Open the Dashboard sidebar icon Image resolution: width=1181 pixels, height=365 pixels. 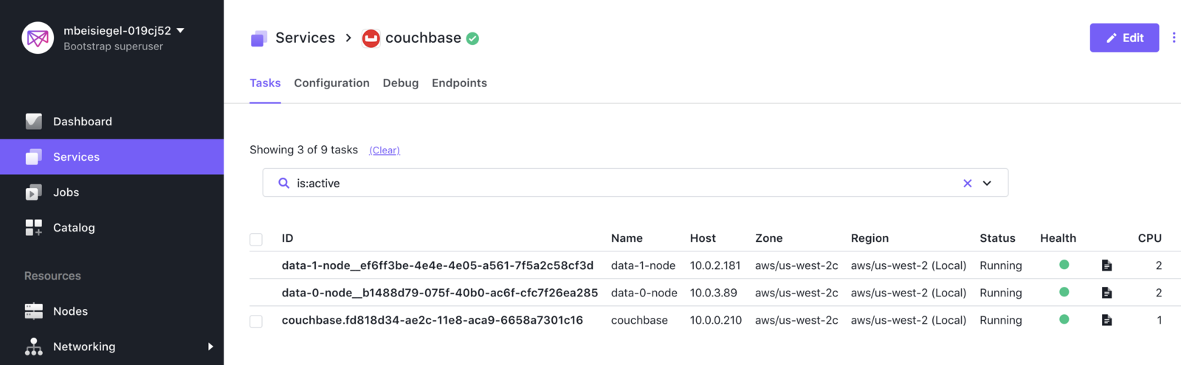34,122
